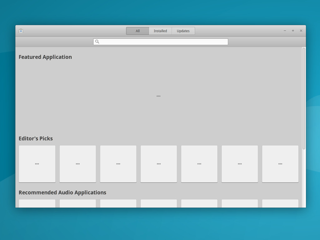Image resolution: width=320 pixels, height=240 pixels.
Task: Maximize the Software window
Action: [x=293, y=31]
